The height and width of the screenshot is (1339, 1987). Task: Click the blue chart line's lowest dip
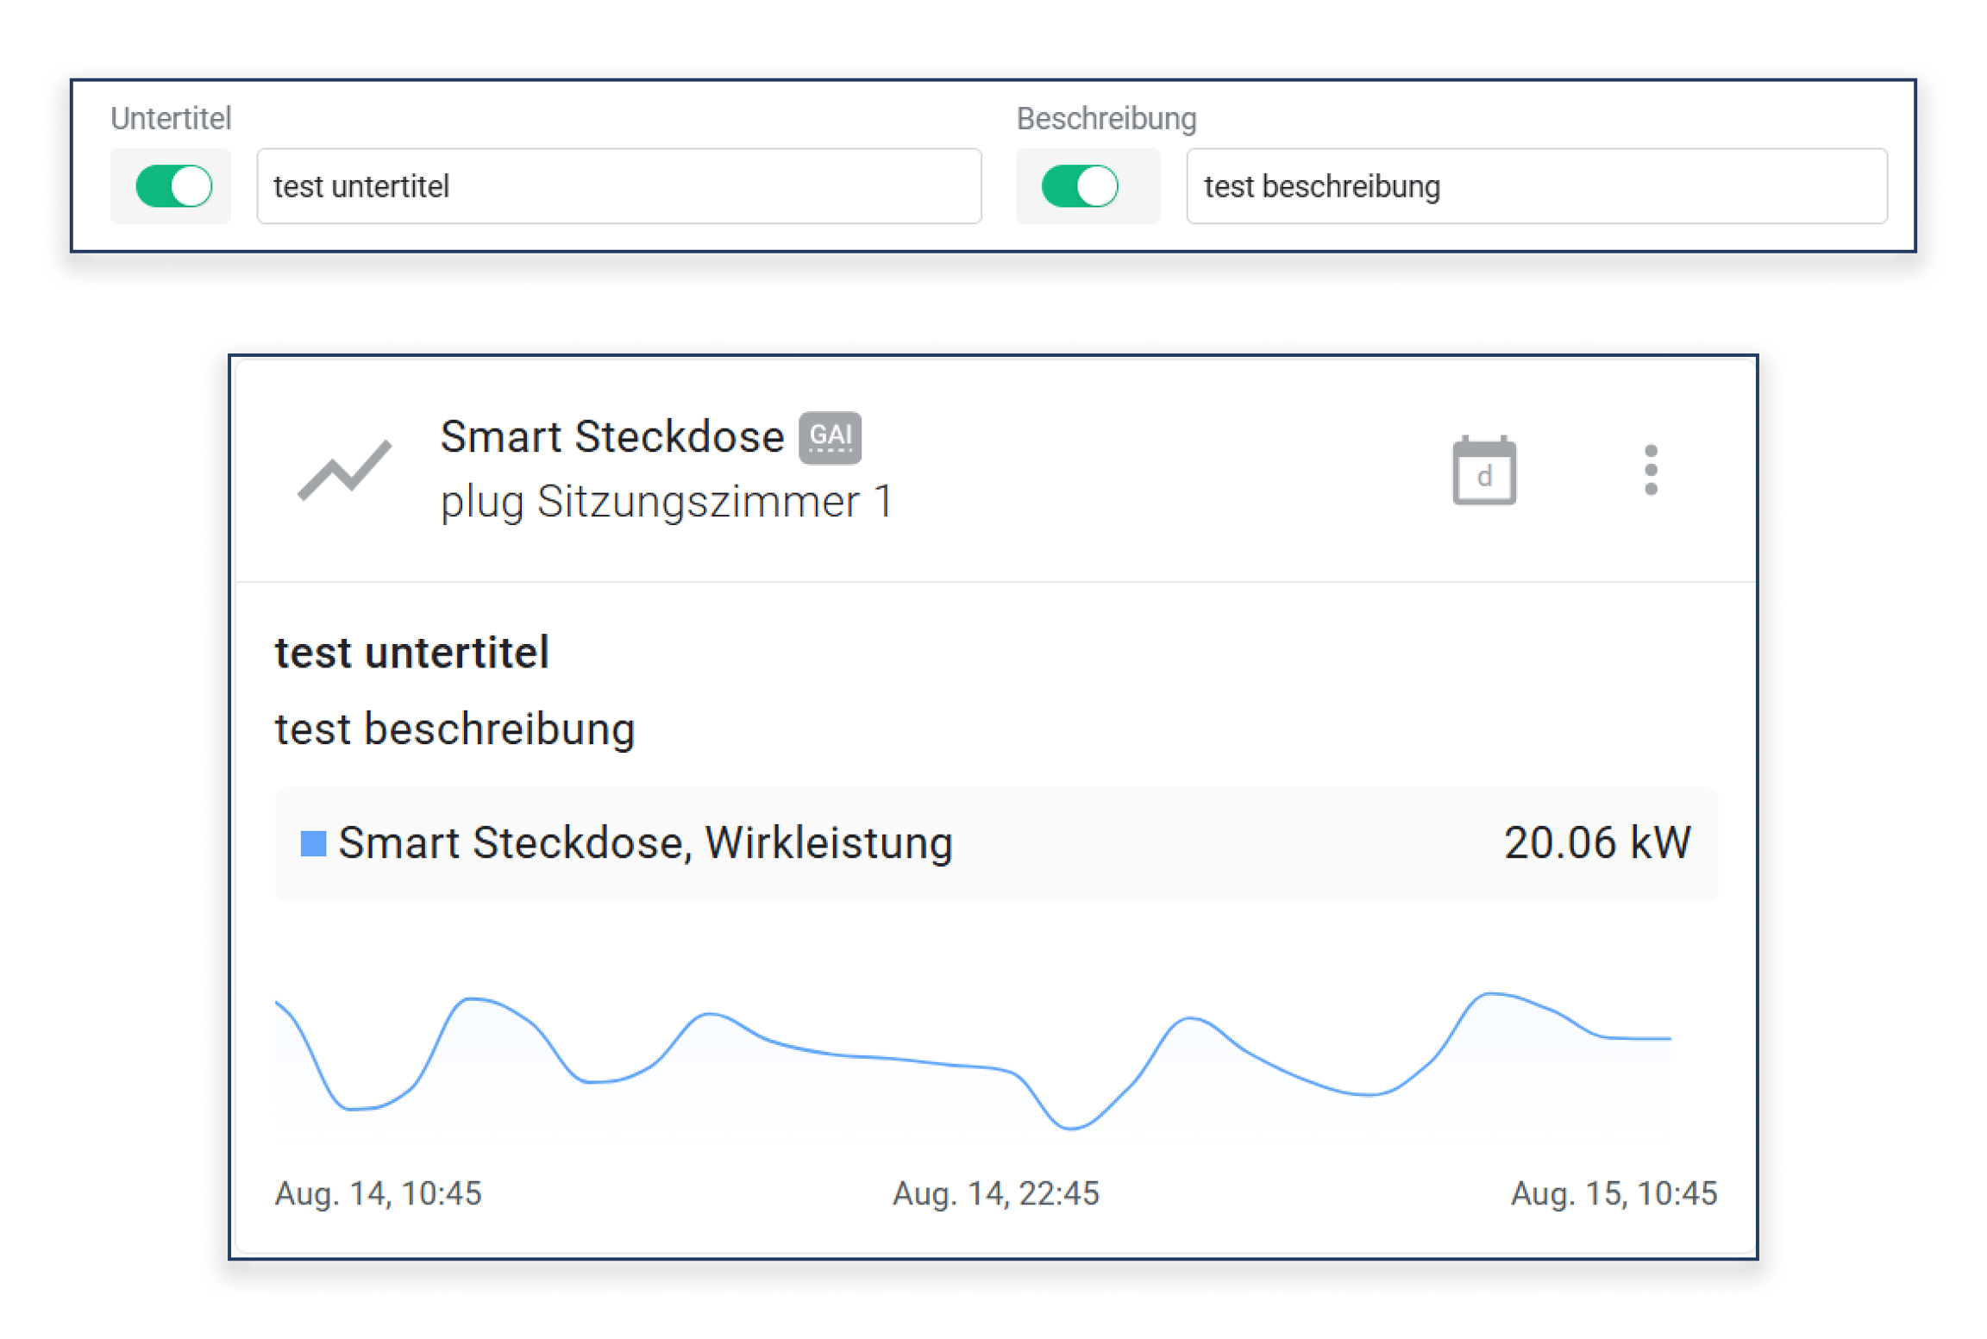(1070, 1127)
